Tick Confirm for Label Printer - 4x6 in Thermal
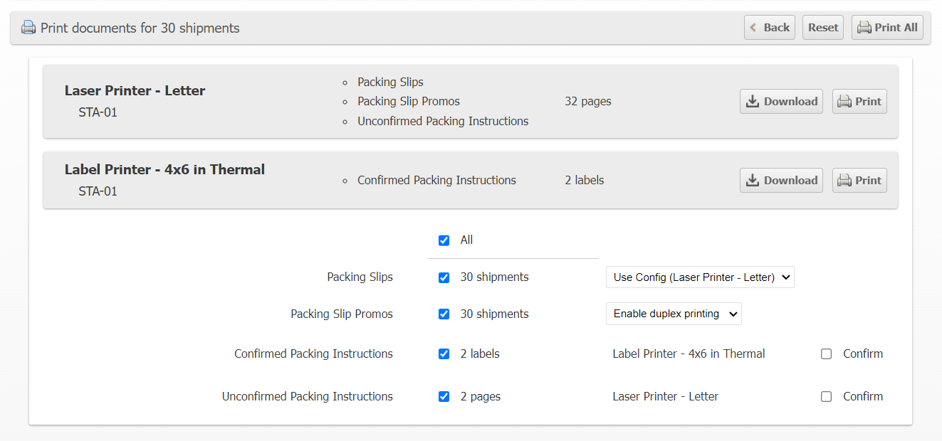Viewport: 942px width, 441px height. coord(826,354)
